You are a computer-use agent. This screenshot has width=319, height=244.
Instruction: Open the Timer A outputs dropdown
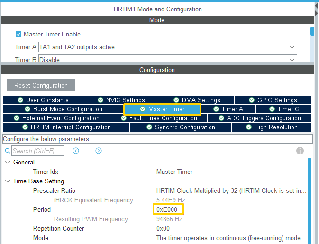click(x=168, y=47)
